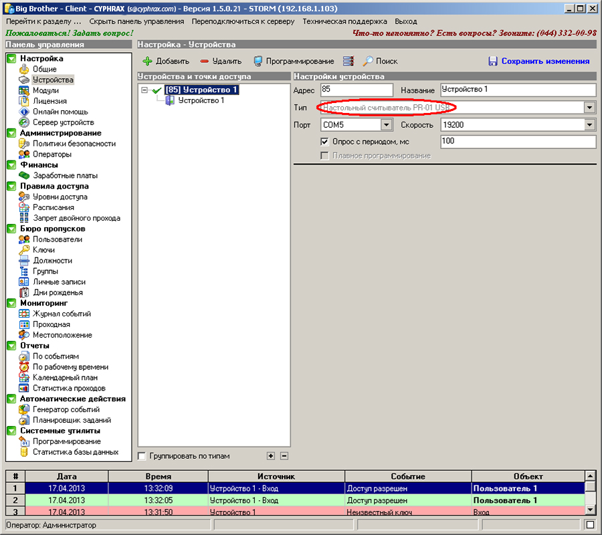This screenshot has height=535, width=602.
Task: Click the Programming toolbar icon
Action: tap(258, 61)
